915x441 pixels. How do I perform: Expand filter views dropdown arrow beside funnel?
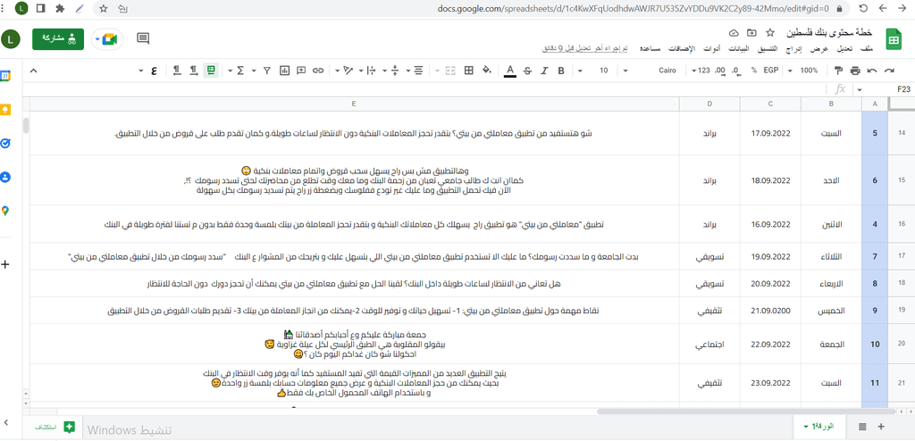(254, 71)
